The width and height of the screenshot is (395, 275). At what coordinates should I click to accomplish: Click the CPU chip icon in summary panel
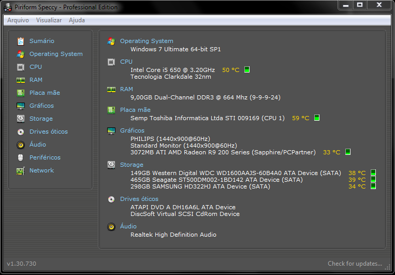coord(111,62)
